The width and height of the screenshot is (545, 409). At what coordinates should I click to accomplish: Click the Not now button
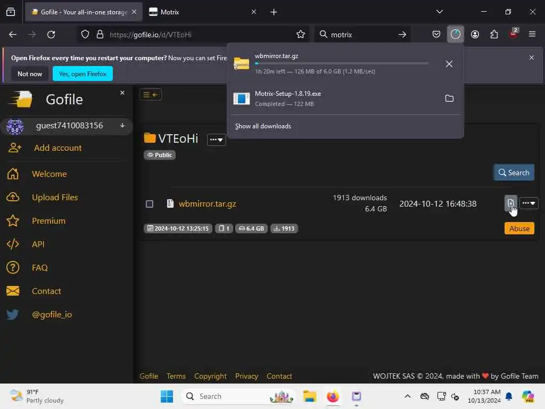tap(30, 73)
